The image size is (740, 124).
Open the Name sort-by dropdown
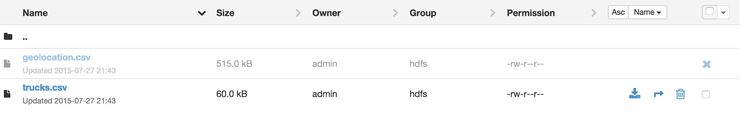click(x=647, y=12)
